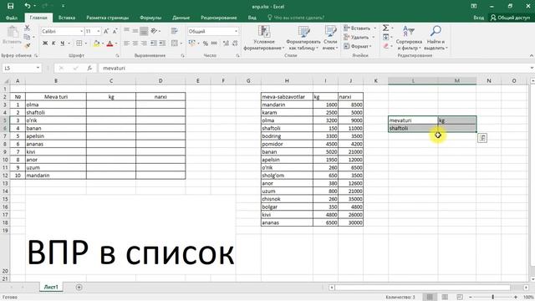Click the formula bar containing mevaturi
Viewport: 535px width, 301px height.
(x=314, y=69)
